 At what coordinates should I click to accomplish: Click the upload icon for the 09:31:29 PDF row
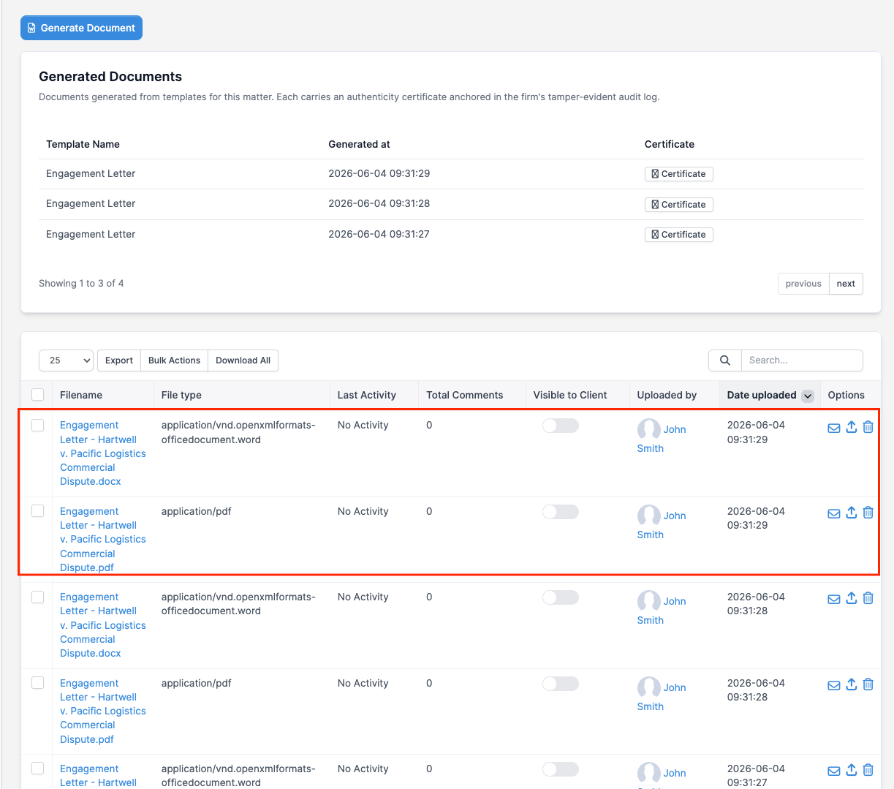[x=852, y=513]
